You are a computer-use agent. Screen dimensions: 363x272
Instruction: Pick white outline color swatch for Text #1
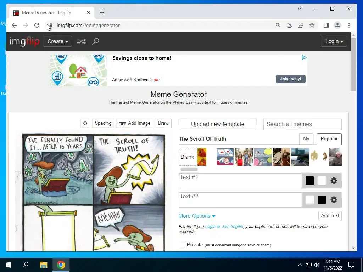pyautogui.click(x=322, y=181)
